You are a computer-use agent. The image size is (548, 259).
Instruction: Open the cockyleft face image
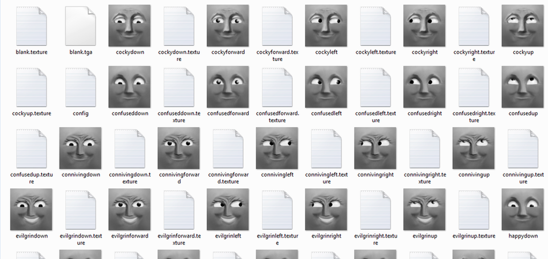coord(326,26)
